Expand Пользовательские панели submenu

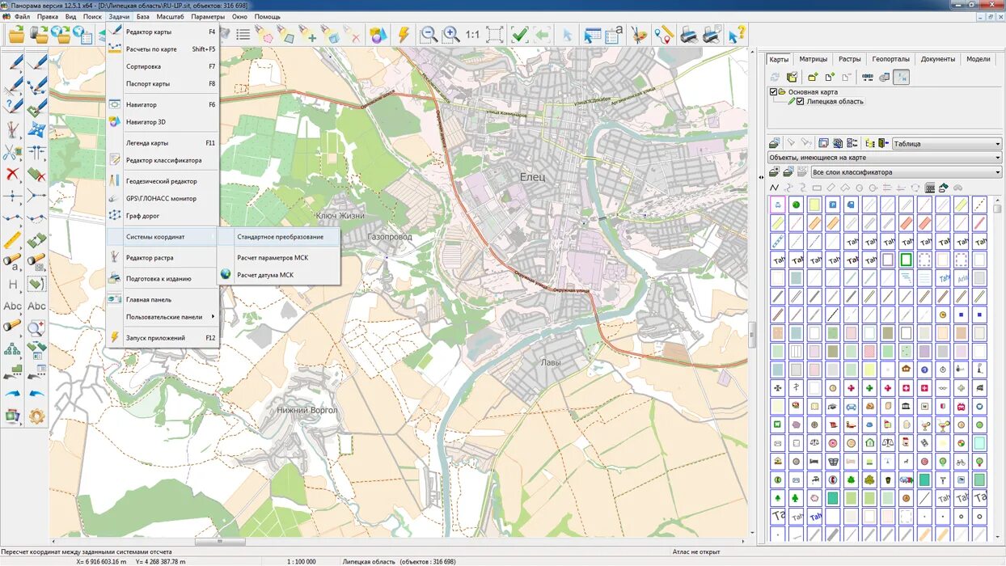coord(163,317)
